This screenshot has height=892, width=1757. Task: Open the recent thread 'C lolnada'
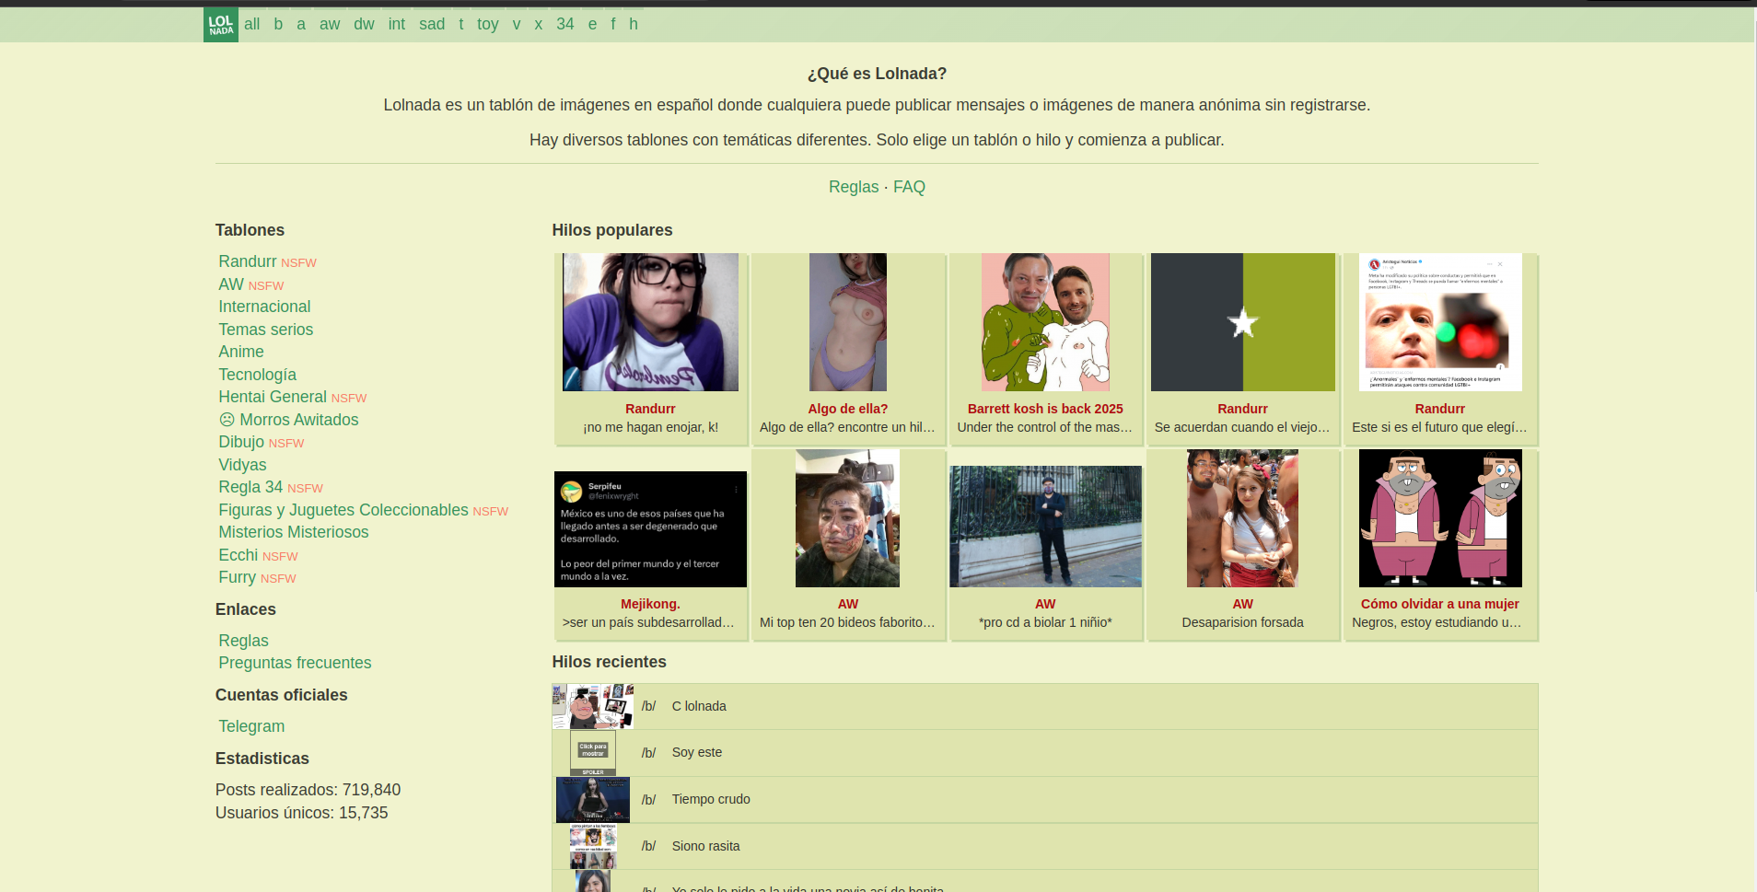pyautogui.click(x=698, y=706)
